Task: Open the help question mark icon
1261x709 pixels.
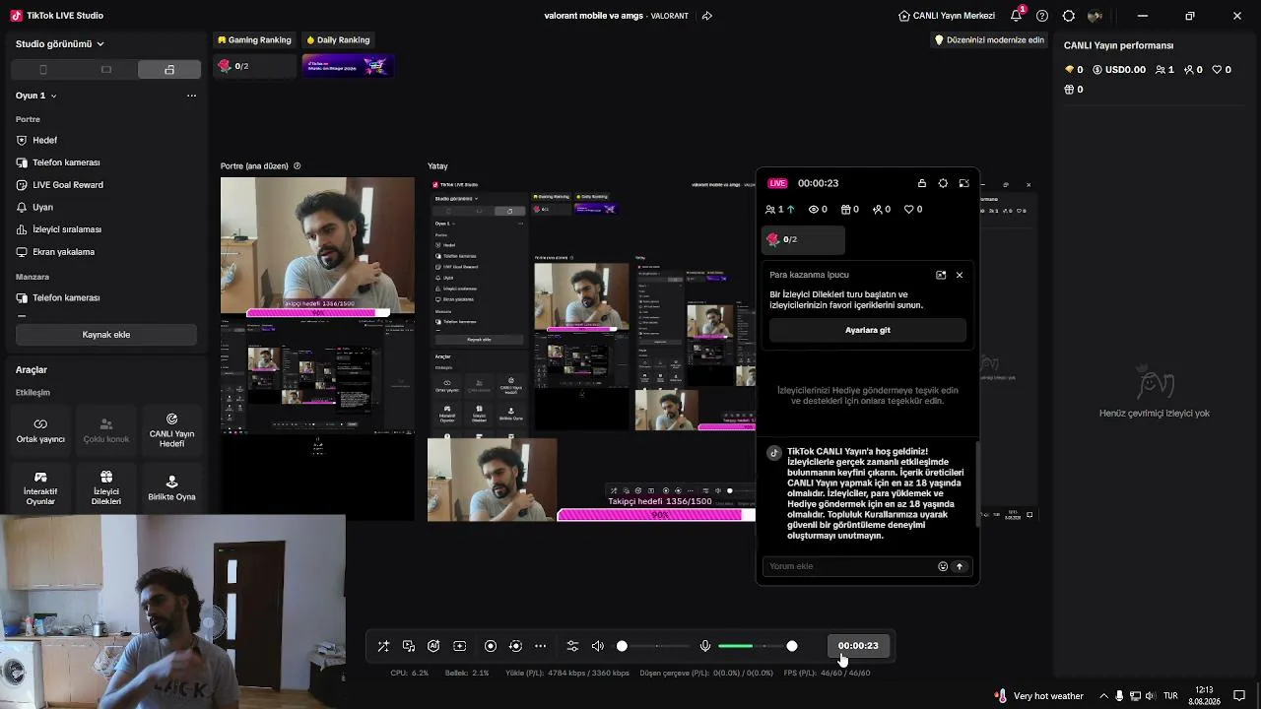Action: click(x=1042, y=16)
